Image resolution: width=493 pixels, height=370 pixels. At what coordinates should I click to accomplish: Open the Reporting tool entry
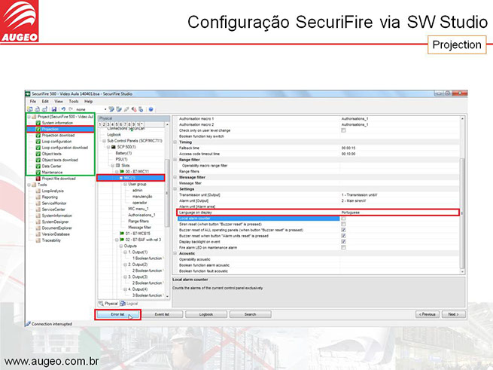pyautogui.click(x=52, y=197)
